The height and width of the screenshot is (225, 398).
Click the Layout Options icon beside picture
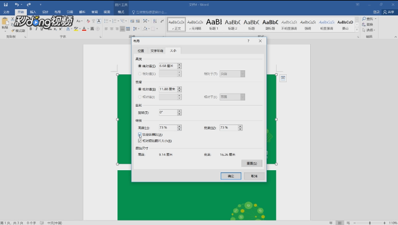pos(283,78)
